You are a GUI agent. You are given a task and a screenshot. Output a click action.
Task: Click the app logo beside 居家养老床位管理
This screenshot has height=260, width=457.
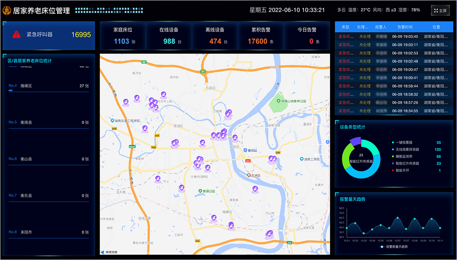point(7,11)
